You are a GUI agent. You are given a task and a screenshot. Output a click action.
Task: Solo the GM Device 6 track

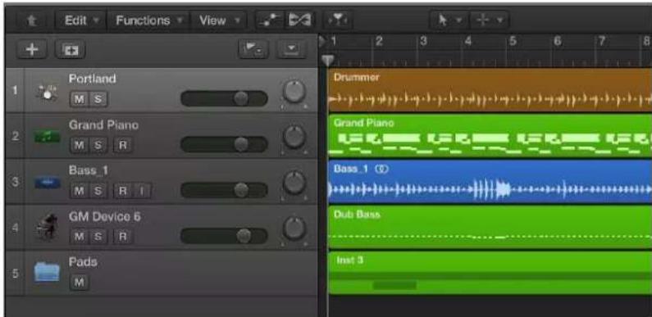pyautogui.click(x=98, y=237)
